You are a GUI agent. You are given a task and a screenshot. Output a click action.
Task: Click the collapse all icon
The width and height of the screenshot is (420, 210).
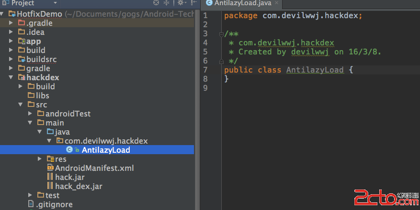pyautogui.click(x=166, y=3)
